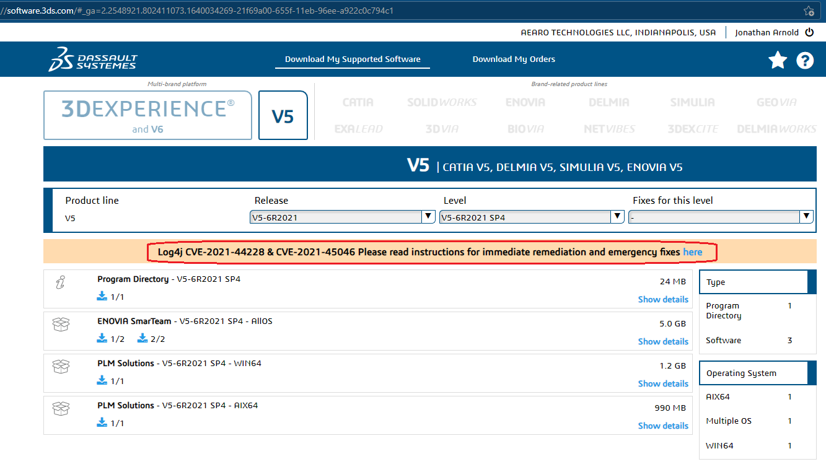The height and width of the screenshot is (472, 826).
Task: Download Program Directory file 1/1
Action: [x=111, y=297]
